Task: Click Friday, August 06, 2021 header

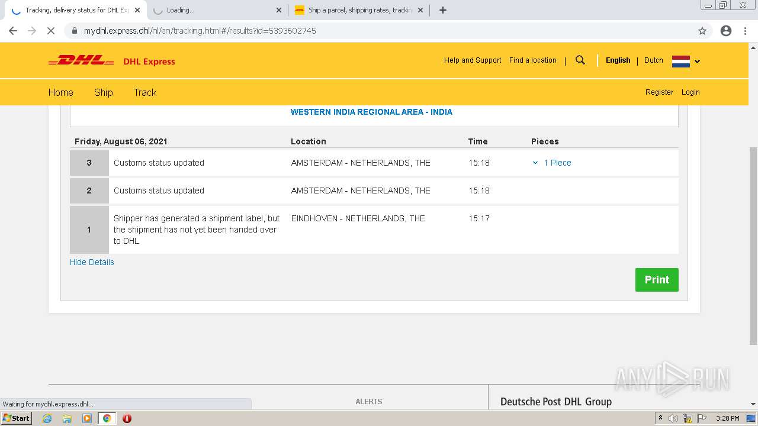Action: (121, 141)
